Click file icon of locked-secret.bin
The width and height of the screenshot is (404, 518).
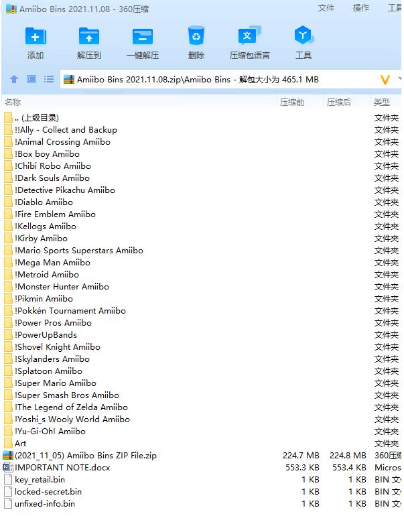pyautogui.click(x=8, y=492)
